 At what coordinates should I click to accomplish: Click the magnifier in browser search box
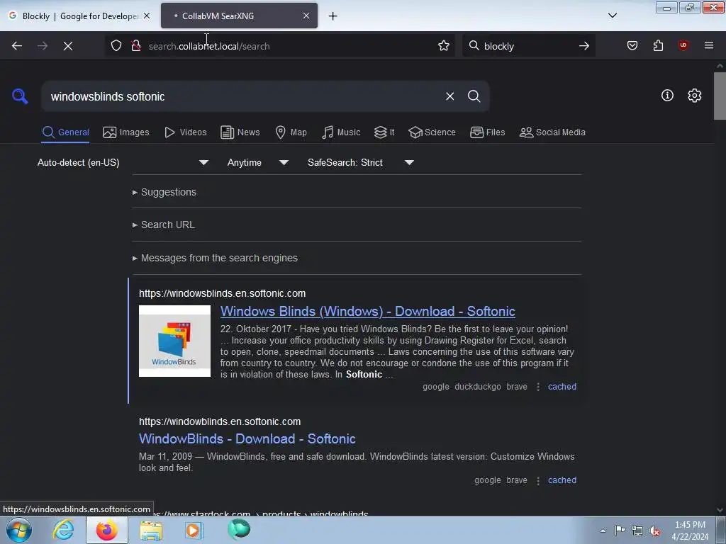pyautogui.click(x=474, y=45)
